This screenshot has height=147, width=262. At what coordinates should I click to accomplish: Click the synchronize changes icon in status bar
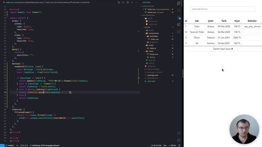point(17,145)
